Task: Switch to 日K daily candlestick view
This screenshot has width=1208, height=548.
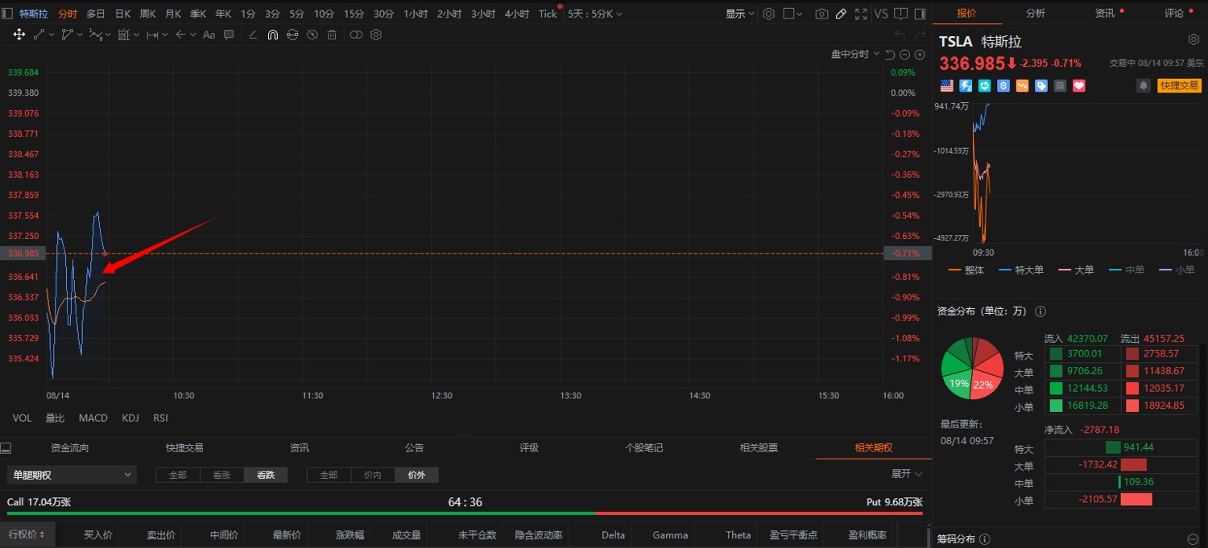Action: pos(122,14)
